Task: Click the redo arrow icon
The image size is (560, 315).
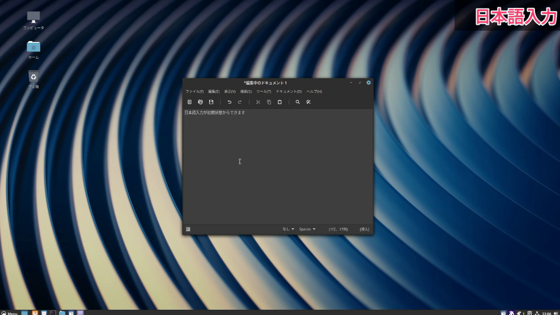Action: [240, 102]
